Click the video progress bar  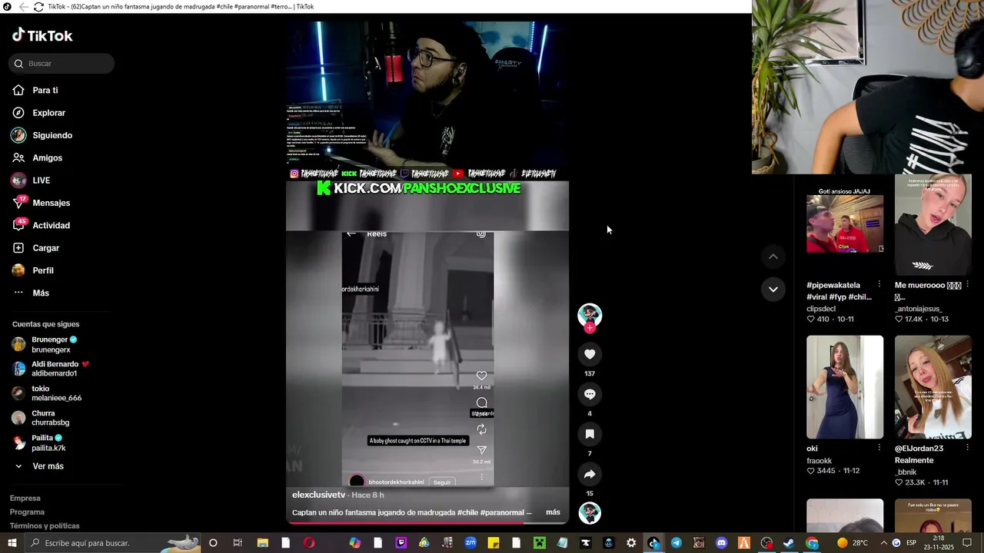pos(427,523)
